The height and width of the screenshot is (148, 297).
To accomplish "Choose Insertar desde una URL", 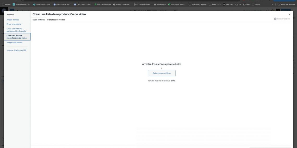I will [16, 50].
